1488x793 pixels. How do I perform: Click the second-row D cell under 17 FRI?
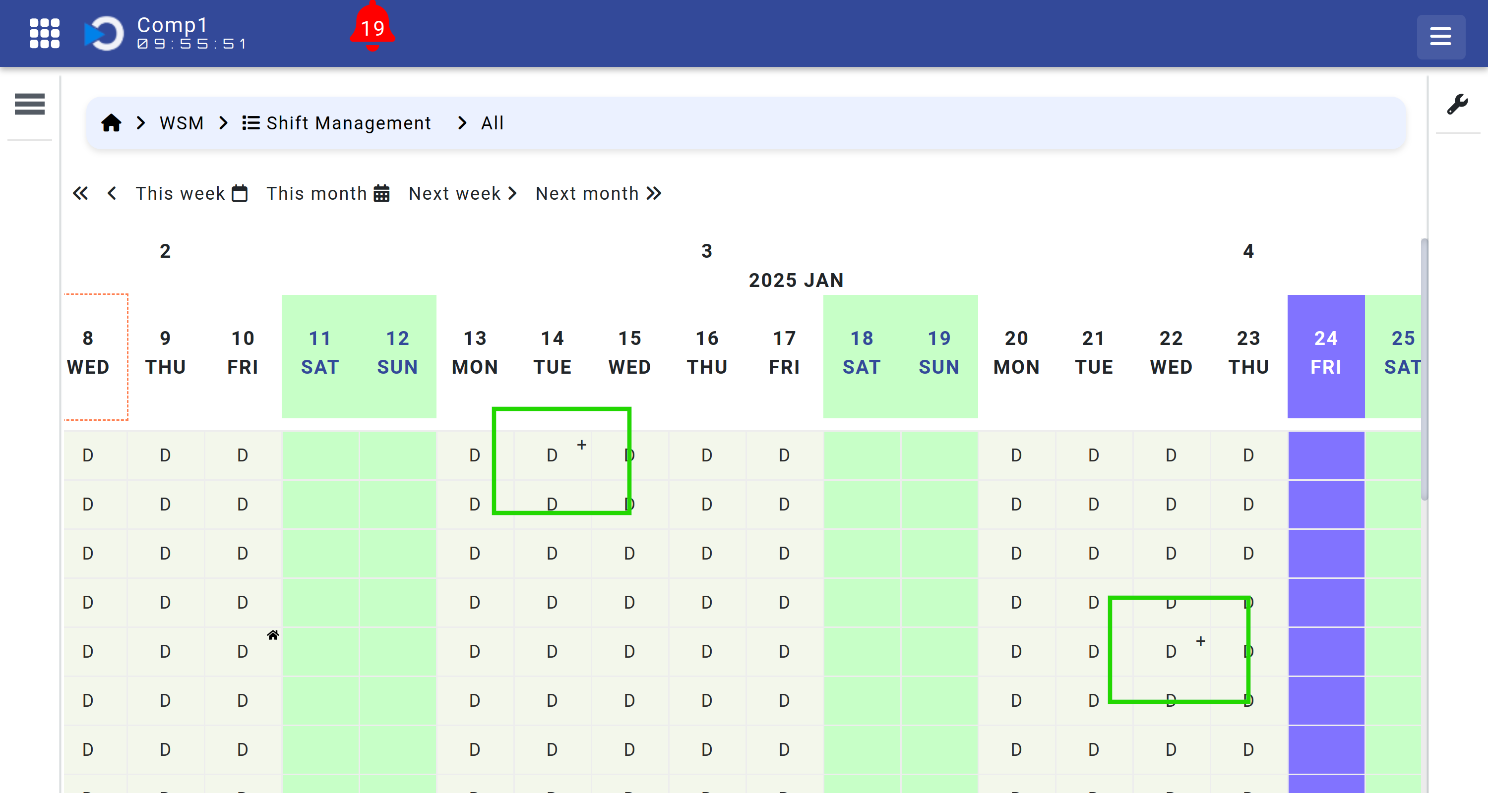(785, 505)
